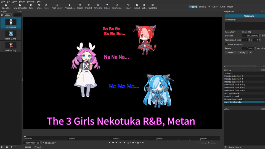Viewport: 265px width, 149px height.
Task: Click the Proxy button
Action: [242, 52]
